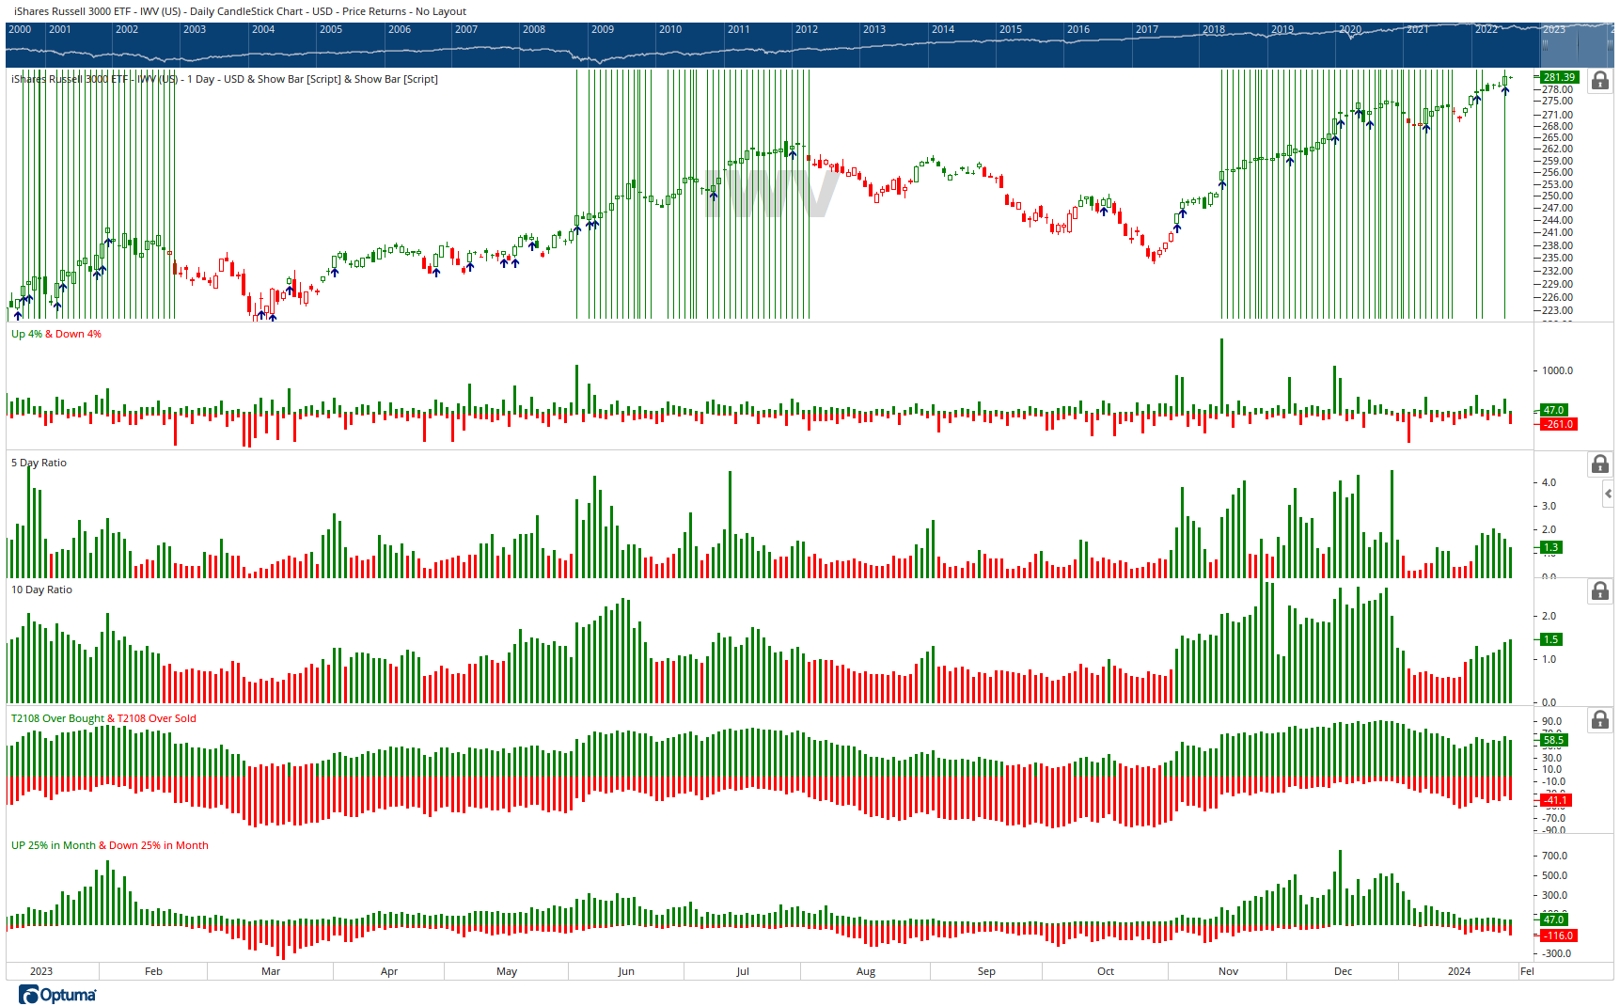Viewport: 1620px width, 1006px height.
Task: Click the green 1.3 badge on 5 Day Ratio axis
Action: click(1550, 546)
